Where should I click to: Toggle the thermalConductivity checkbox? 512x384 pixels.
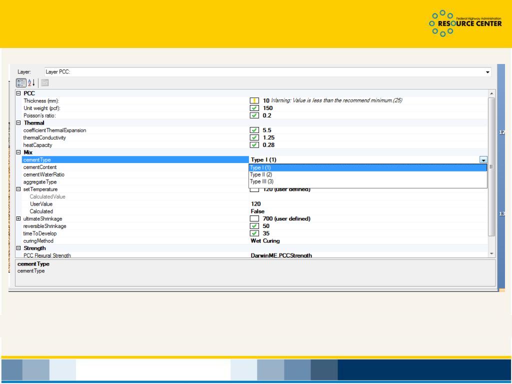(x=254, y=137)
